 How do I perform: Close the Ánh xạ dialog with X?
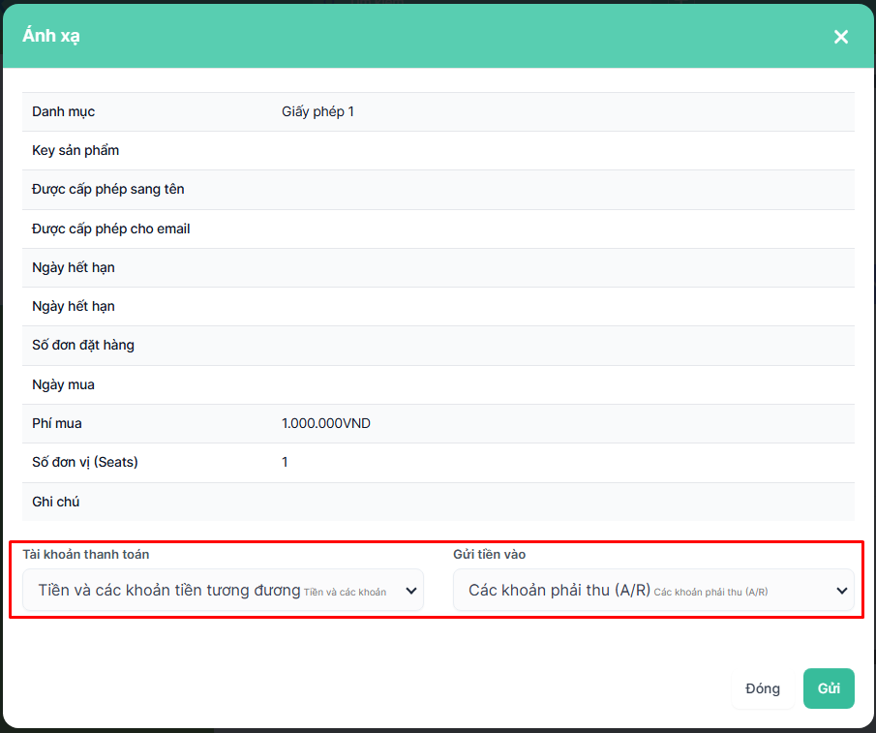coord(840,37)
